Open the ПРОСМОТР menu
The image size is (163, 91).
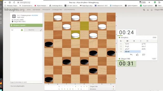(x=46, y=10)
